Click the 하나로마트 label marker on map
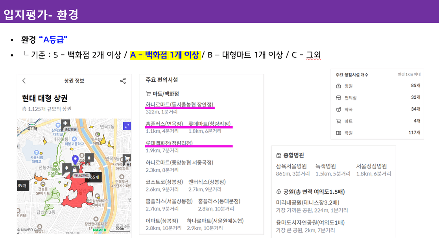This screenshot has height=246, width=439. coord(81,176)
